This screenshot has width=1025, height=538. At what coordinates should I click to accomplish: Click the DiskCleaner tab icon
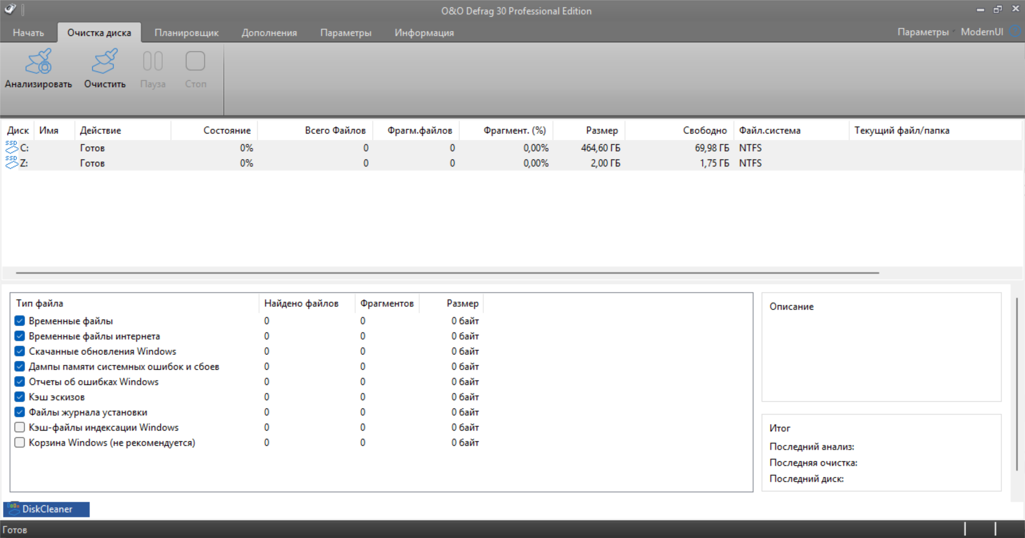(14, 509)
